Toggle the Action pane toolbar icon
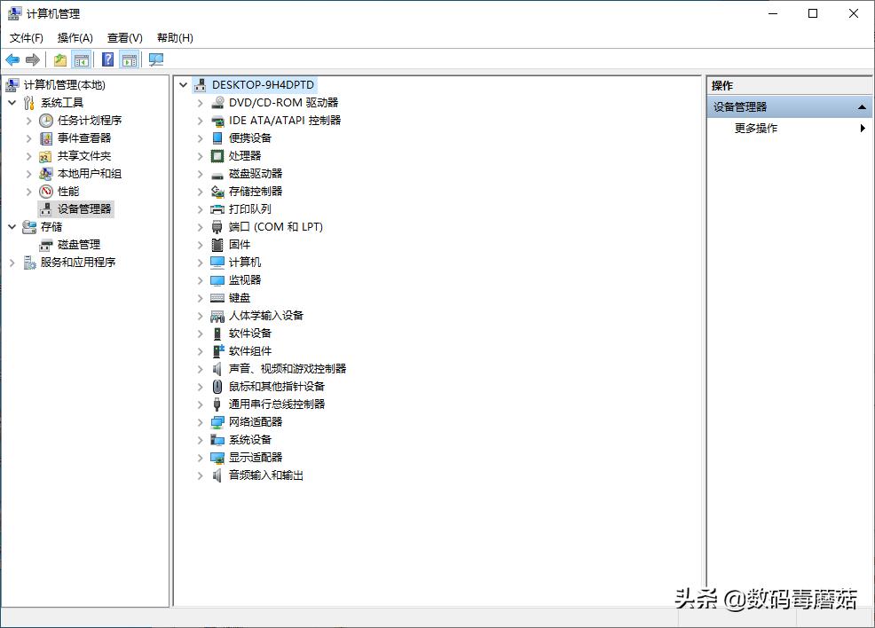 (x=130, y=59)
